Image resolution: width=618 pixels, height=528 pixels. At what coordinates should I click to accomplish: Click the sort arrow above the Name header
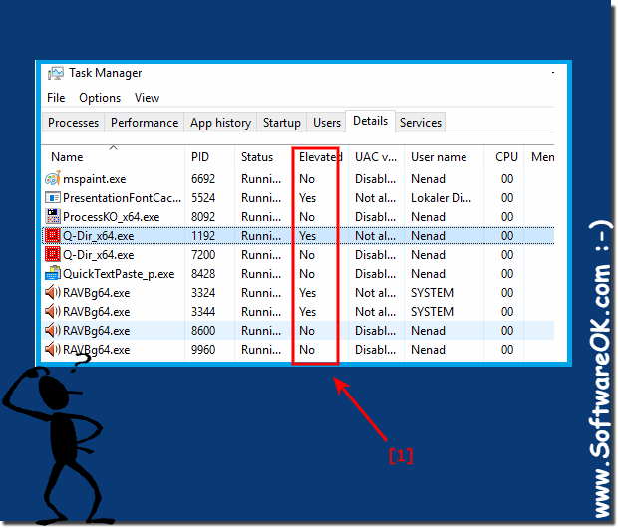tap(113, 147)
